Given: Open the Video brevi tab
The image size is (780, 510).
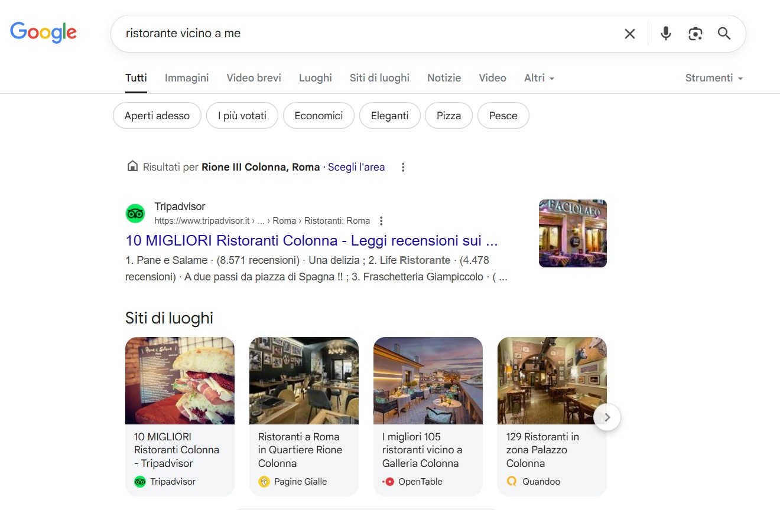Looking at the screenshot, I should tap(254, 78).
